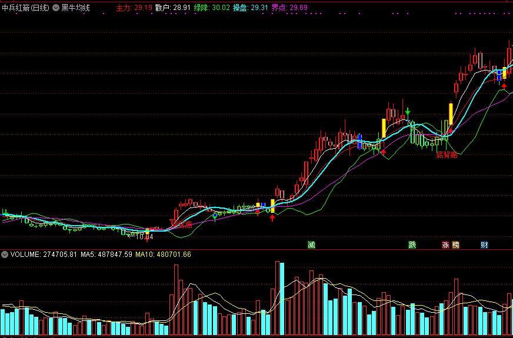Click the 底背离 label below the 涨 candles
The width and height of the screenshot is (513, 338).
447,155
